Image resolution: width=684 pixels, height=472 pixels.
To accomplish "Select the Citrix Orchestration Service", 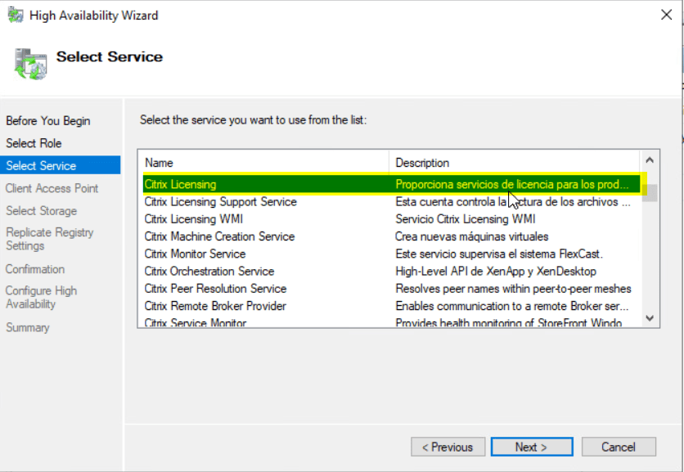I will point(245,271).
